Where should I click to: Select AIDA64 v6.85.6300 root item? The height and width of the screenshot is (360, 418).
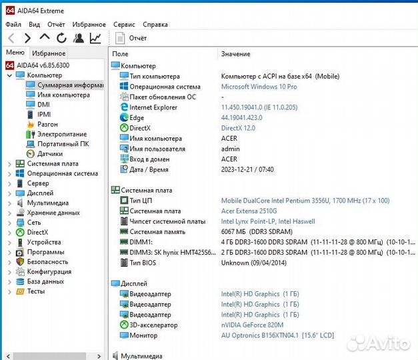coord(37,65)
